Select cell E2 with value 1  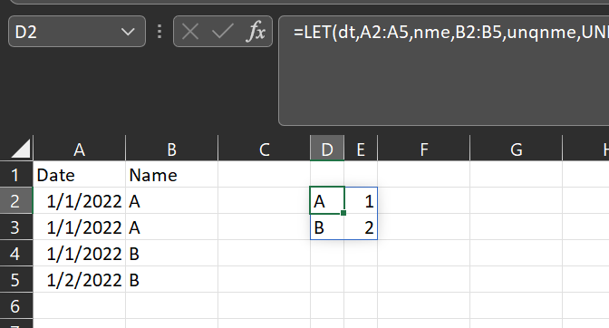point(361,200)
